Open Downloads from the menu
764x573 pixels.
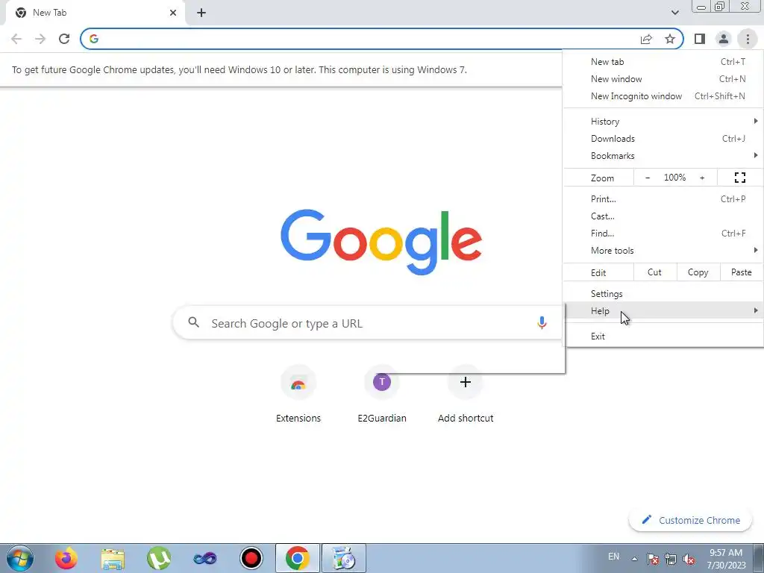[663, 138]
